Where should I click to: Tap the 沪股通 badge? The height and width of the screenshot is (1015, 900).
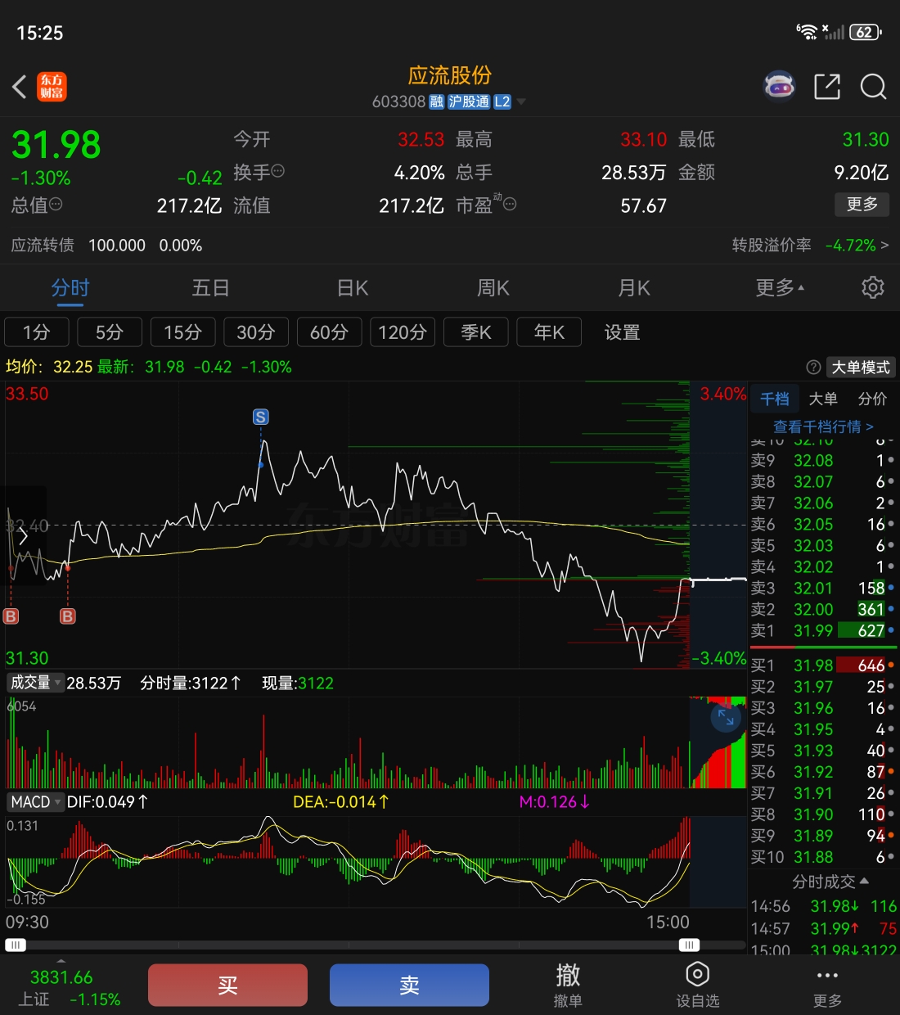469,101
